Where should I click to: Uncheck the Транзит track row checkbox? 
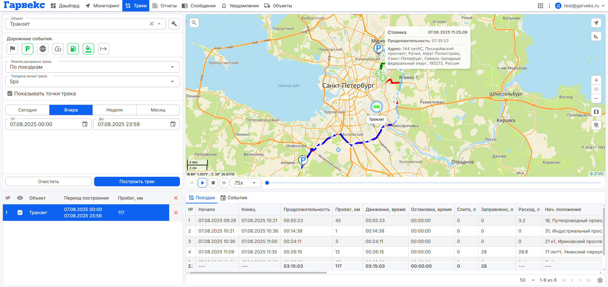(x=20, y=213)
